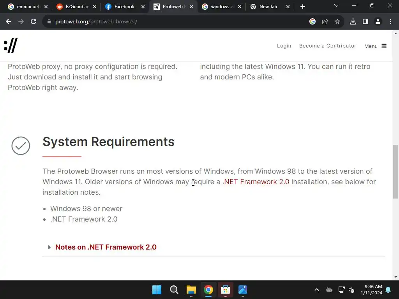Click the System Requirements heading
This screenshot has height=299, width=399.
pyautogui.click(x=108, y=142)
